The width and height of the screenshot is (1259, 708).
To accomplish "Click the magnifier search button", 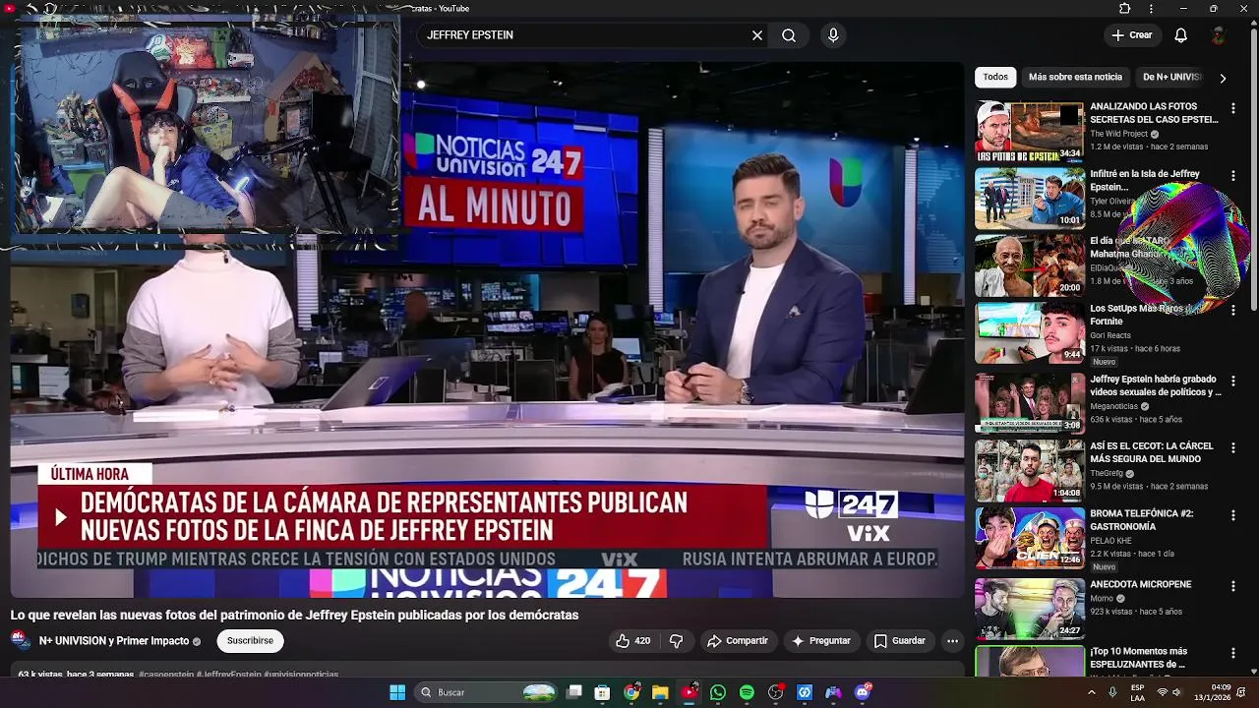I will pos(789,35).
